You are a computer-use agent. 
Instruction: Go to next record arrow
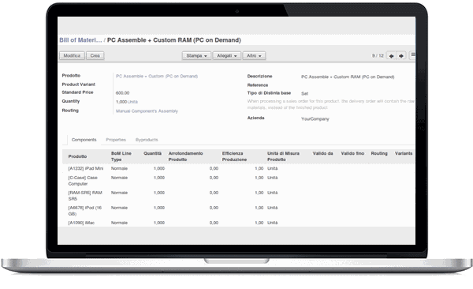click(401, 56)
